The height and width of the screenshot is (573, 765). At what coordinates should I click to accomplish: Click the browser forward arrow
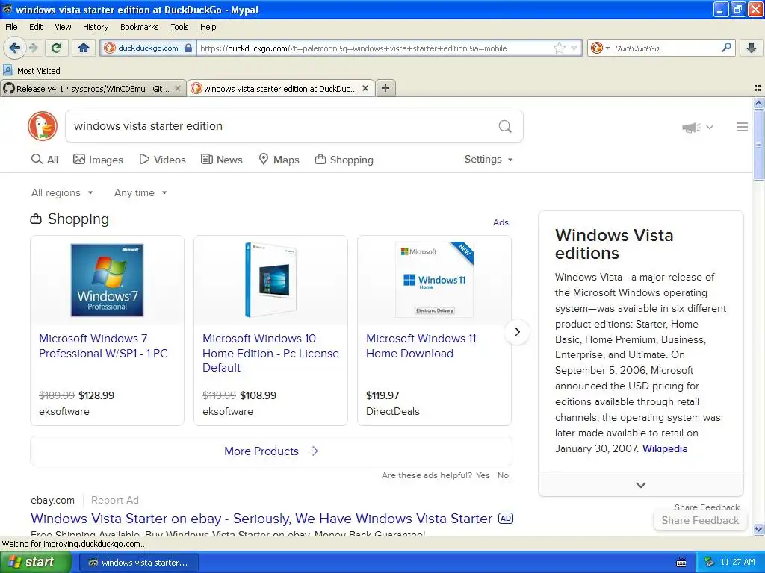click(33, 48)
